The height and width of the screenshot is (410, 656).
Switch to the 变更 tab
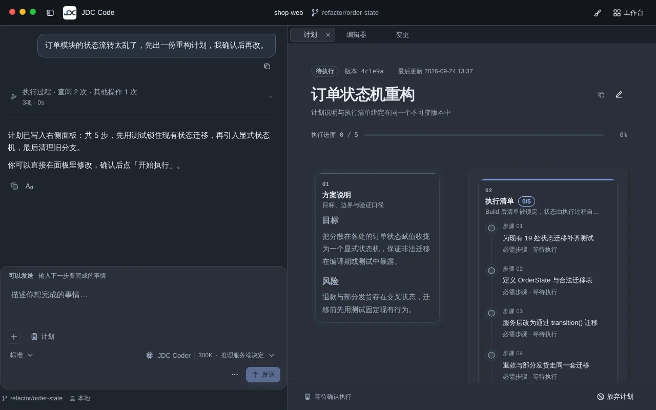pos(402,35)
